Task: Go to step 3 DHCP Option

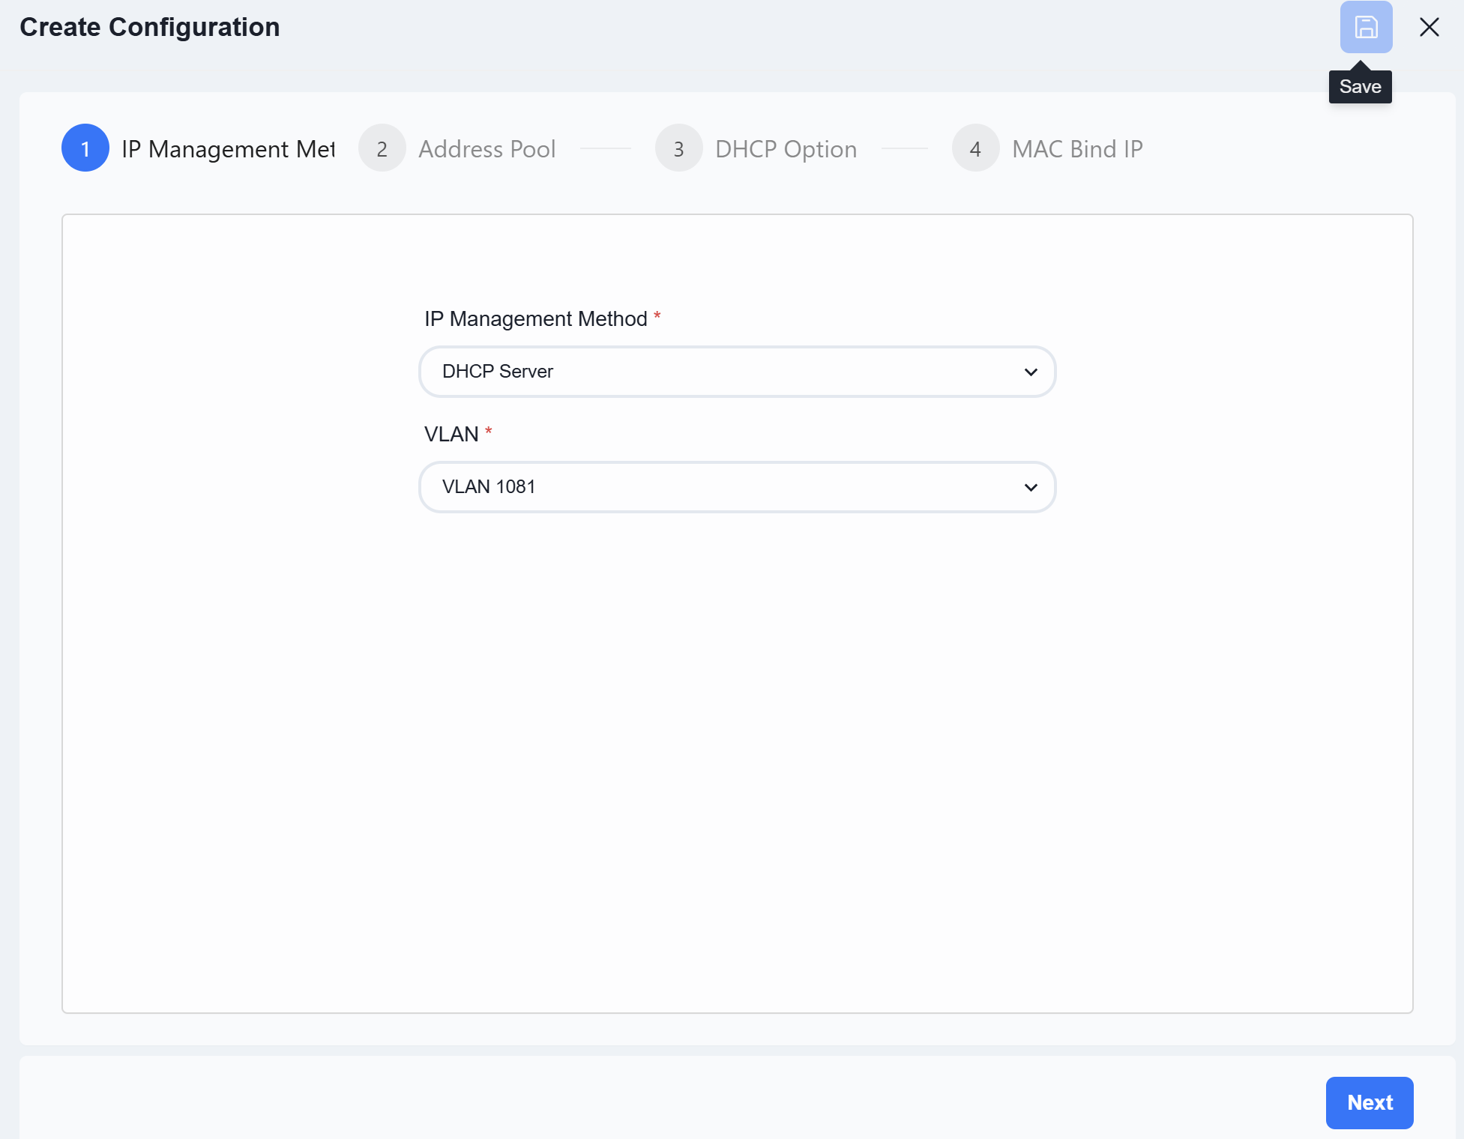Action: 756,148
